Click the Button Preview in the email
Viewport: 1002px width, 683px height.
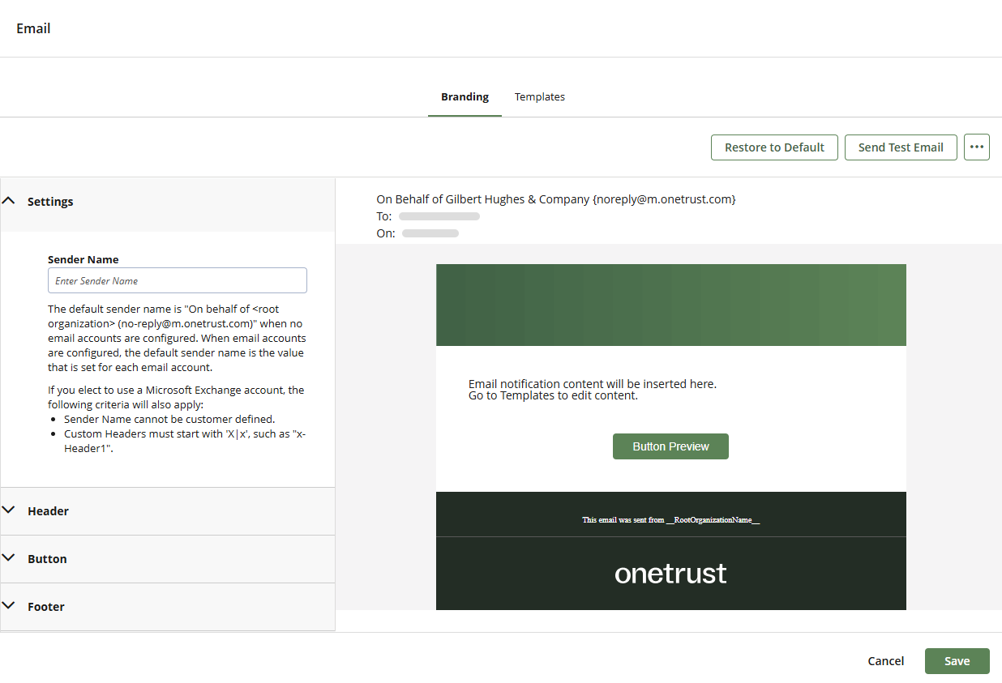click(670, 446)
